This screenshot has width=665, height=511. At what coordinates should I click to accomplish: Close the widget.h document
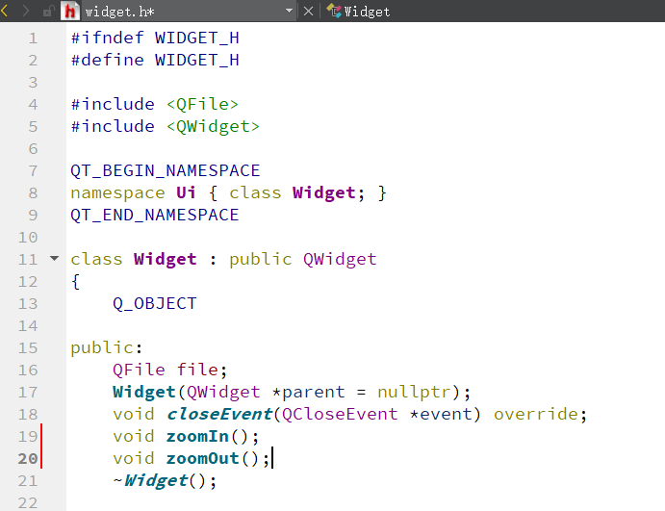tap(308, 11)
